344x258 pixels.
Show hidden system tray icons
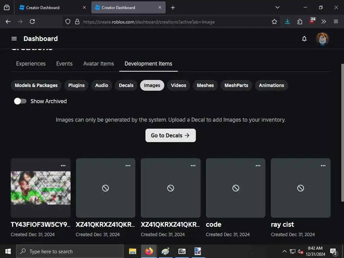pyautogui.click(x=284, y=251)
